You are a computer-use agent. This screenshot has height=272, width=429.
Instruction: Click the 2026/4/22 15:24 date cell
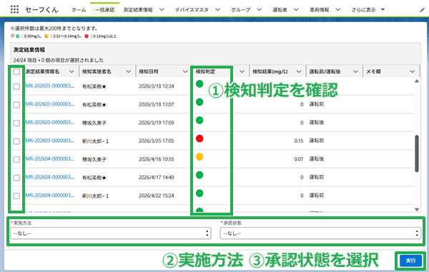point(156,196)
